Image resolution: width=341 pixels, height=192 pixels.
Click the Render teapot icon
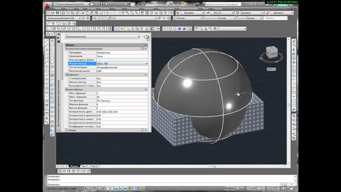122,29
